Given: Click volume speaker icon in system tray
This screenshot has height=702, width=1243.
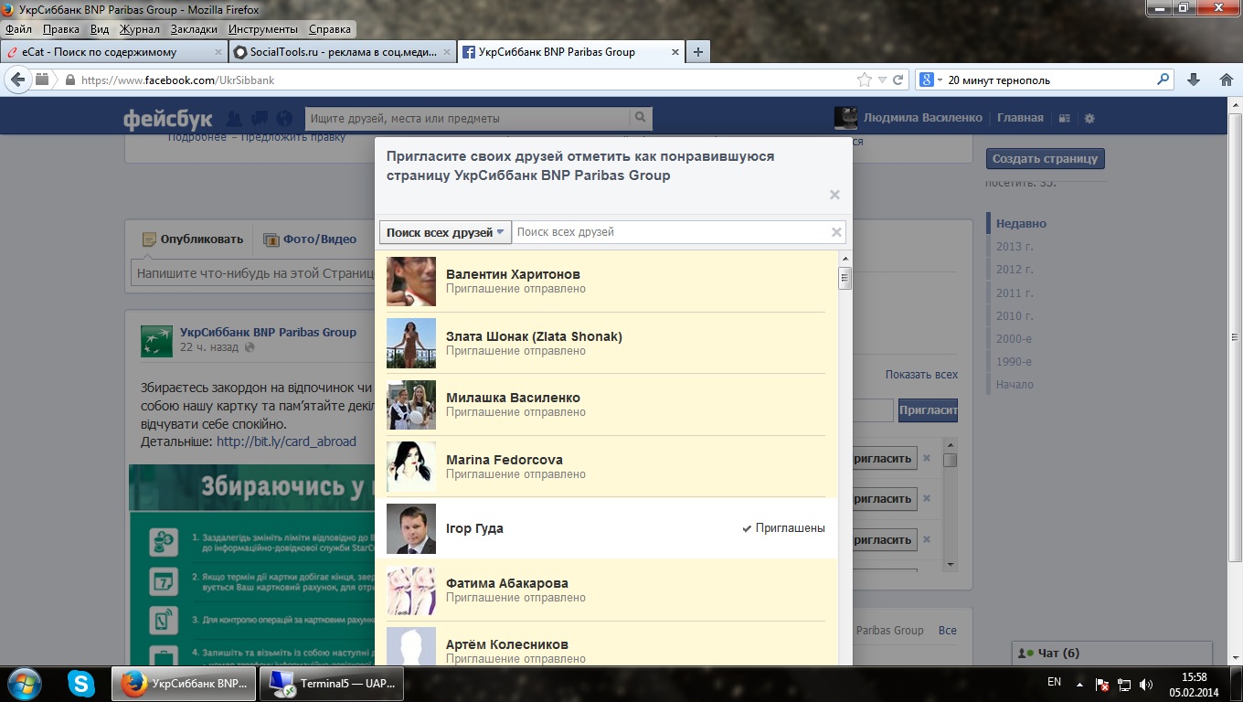Looking at the screenshot, I should (x=1146, y=683).
